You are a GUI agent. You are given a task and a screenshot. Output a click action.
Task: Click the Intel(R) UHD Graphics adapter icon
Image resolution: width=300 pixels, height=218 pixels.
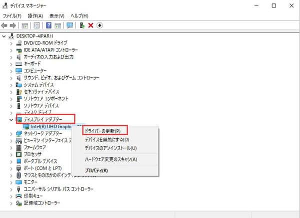26,127
